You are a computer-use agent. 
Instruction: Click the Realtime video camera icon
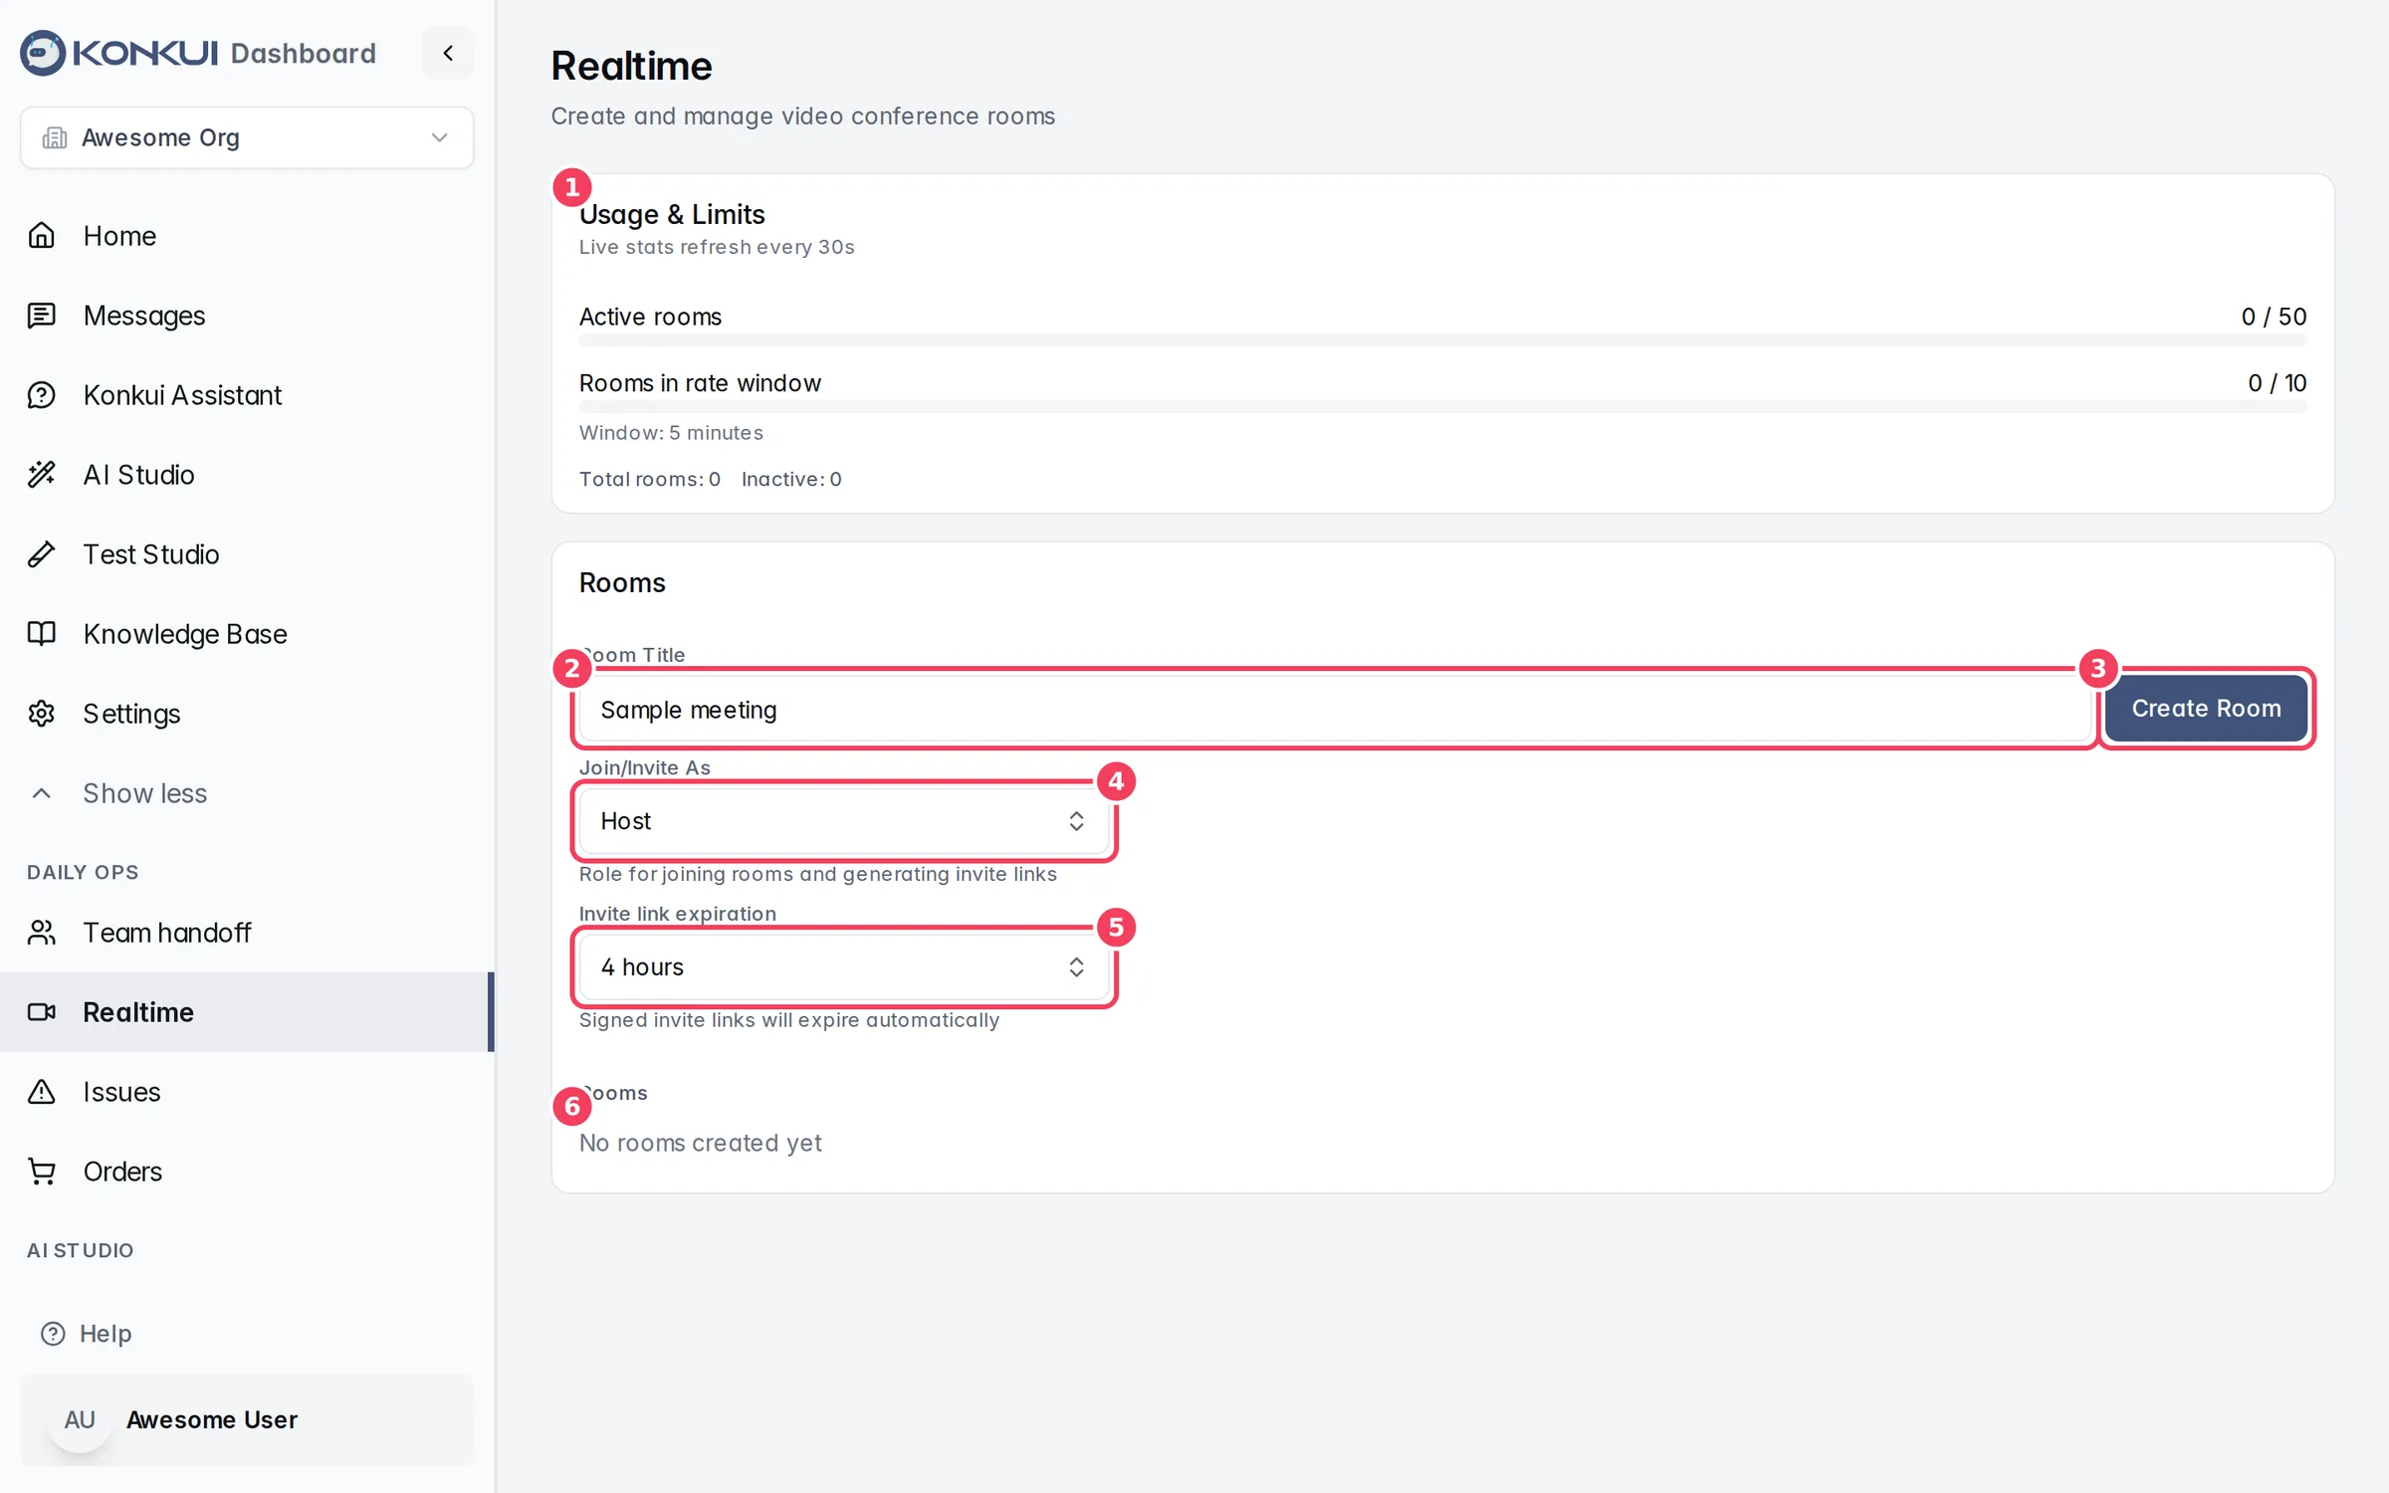tap(42, 1012)
